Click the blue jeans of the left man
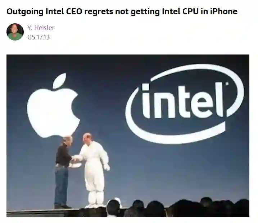The image size is (258, 223). click(x=61, y=186)
